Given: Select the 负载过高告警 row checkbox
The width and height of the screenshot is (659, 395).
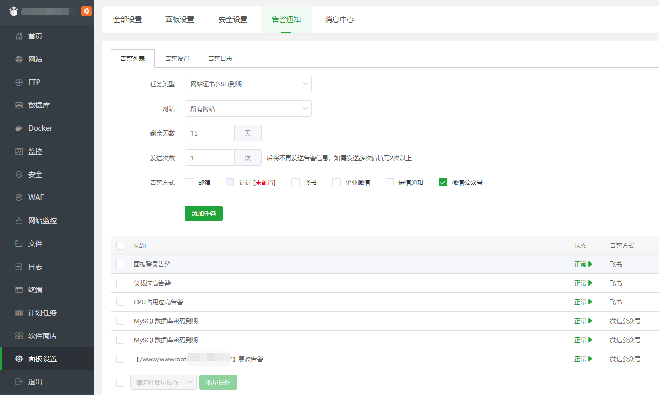Looking at the screenshot, I should tap(120, 283).
